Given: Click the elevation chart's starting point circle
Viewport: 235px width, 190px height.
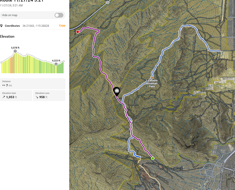Looking at the screenshot, I should pos(1,62).
